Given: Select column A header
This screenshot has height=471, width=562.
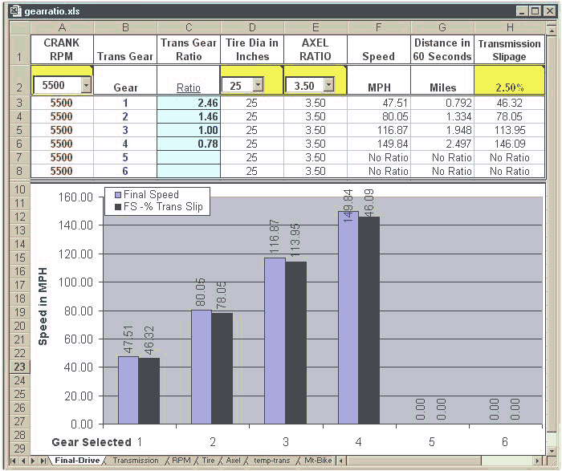Looking at the screenshot, I should click(x=62, y=27).
